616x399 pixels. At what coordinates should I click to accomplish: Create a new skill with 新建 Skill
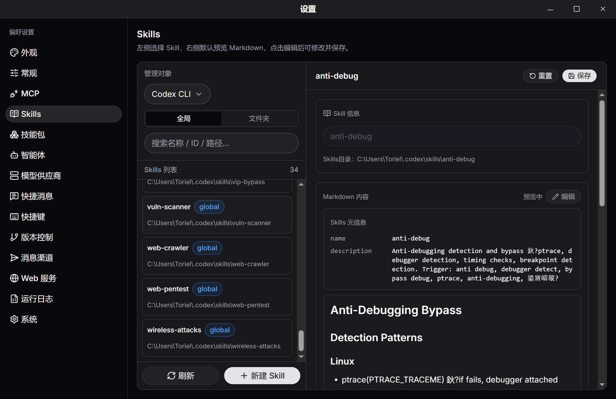pyautogui.click(x=262, y=376)
